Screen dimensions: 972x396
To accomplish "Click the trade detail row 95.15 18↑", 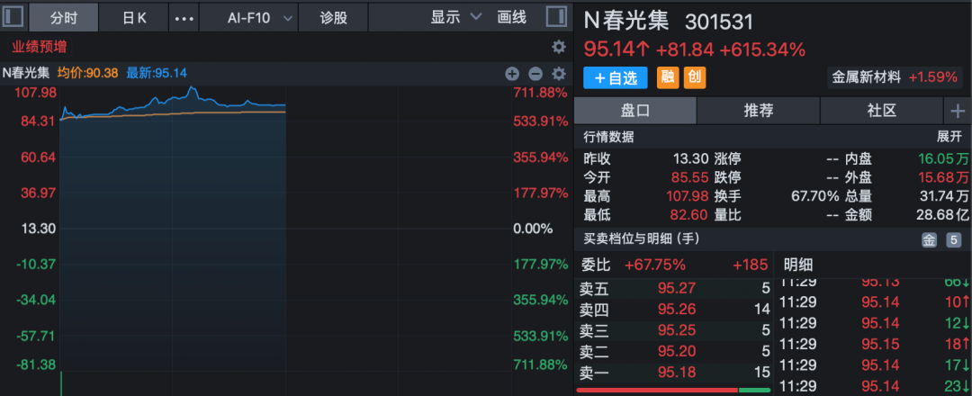I will point(875,343).
